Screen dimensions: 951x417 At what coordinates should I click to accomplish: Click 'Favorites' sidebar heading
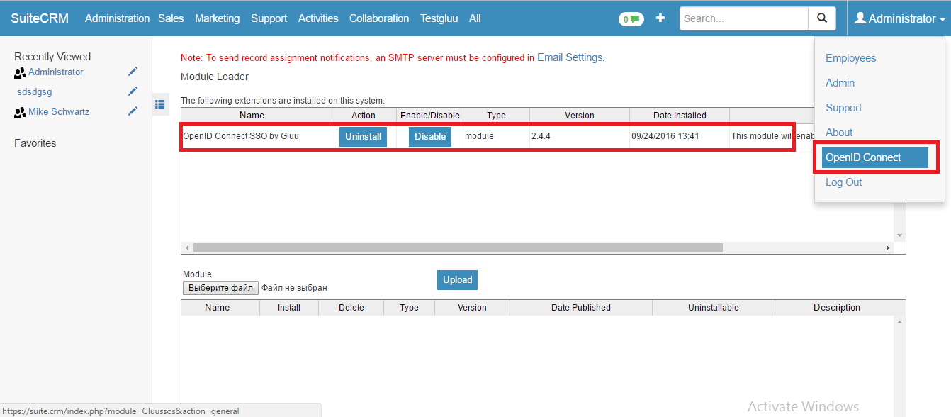tap(35, 143)
